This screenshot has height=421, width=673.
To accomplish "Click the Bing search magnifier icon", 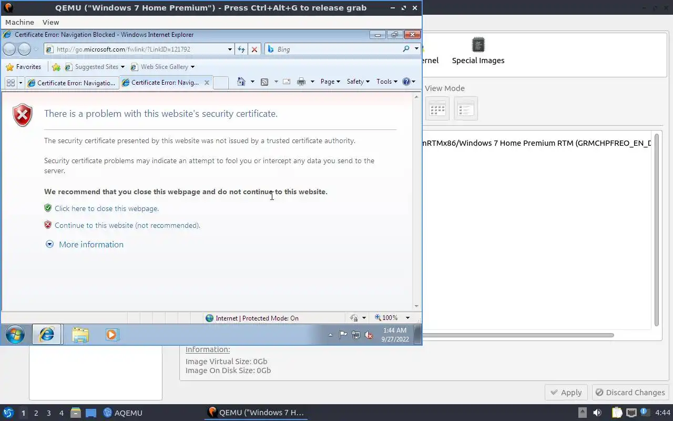I will [x=406, y=49].
